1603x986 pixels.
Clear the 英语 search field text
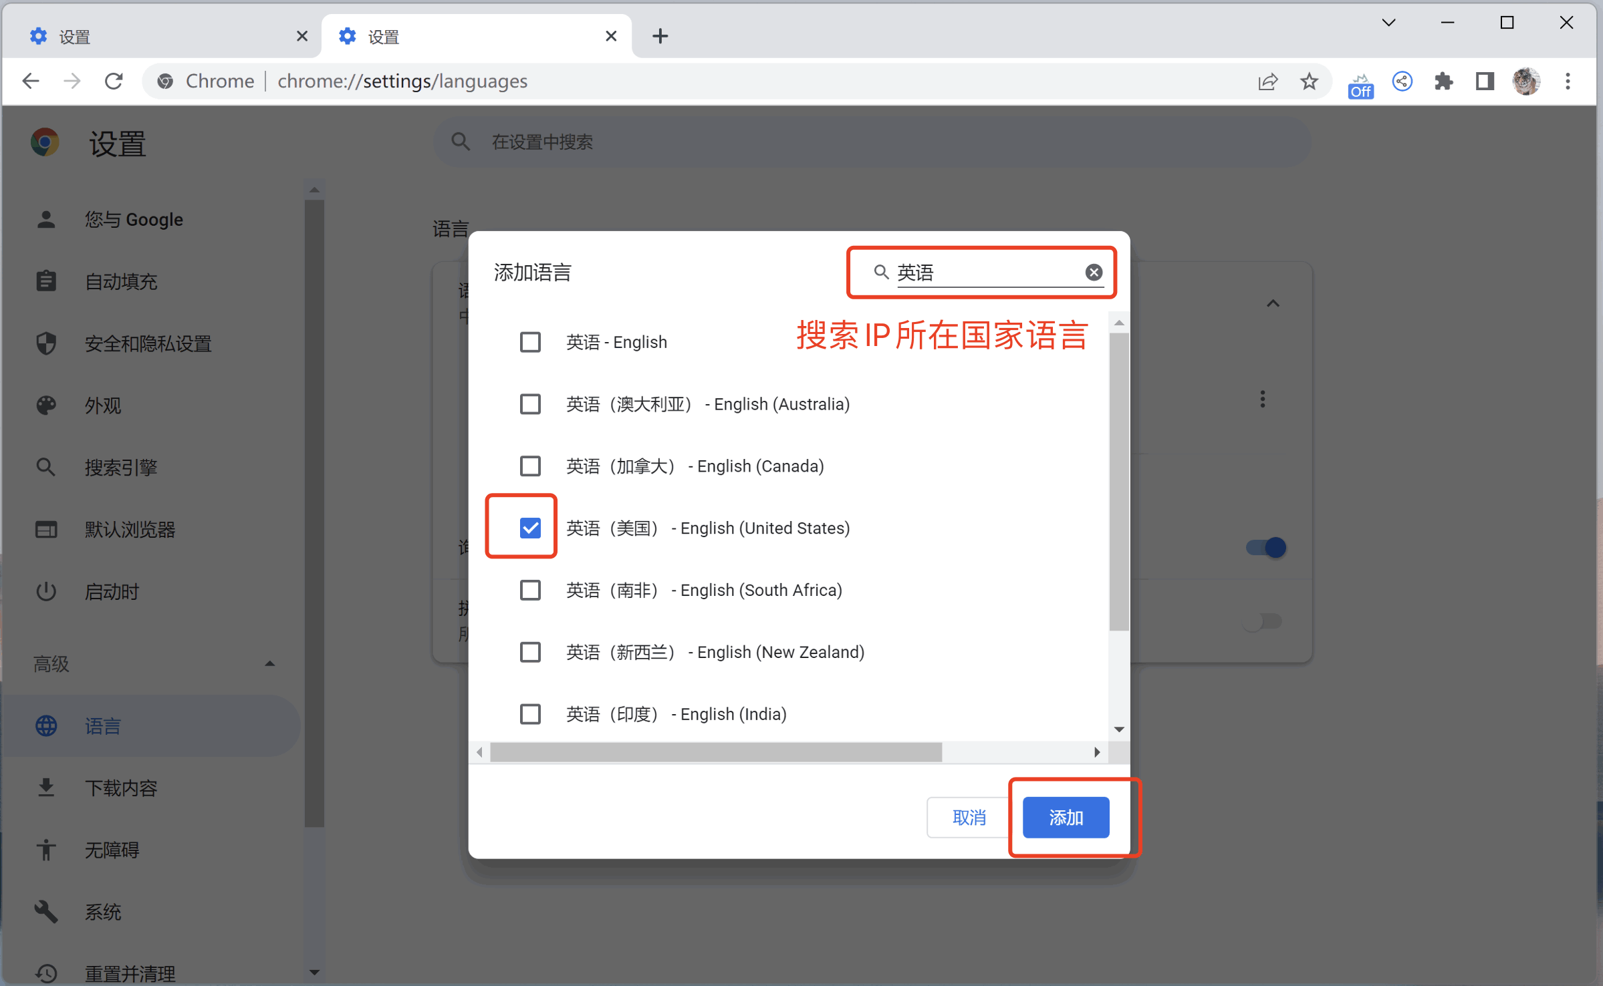tap(1094, 272)
